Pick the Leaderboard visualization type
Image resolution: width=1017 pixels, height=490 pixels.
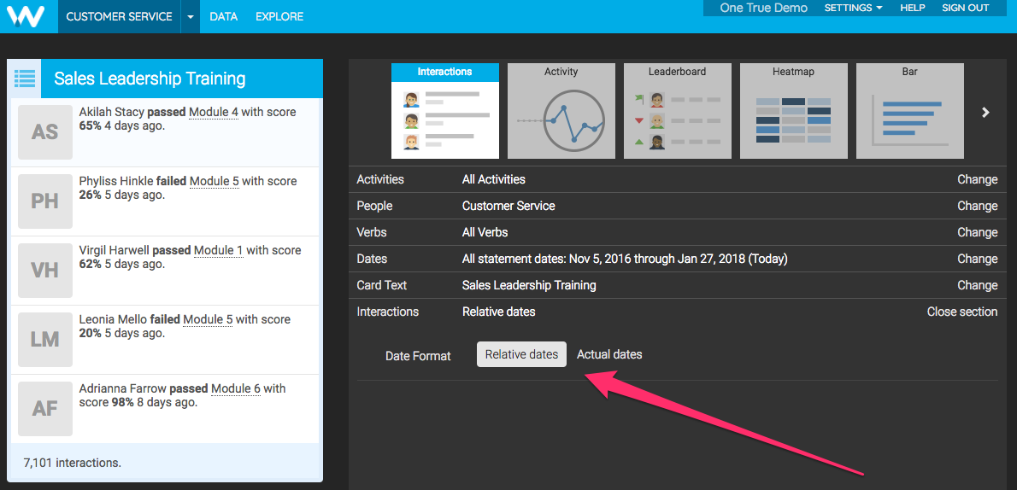point(677,111)
